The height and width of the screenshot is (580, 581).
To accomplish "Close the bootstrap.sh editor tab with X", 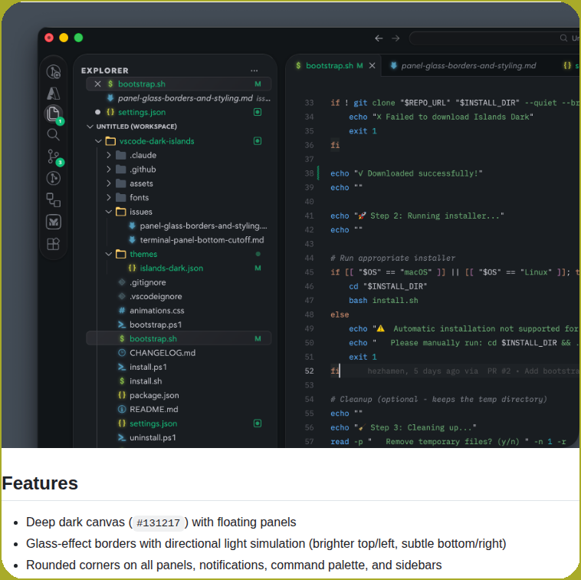I will (x=372, y=66).
